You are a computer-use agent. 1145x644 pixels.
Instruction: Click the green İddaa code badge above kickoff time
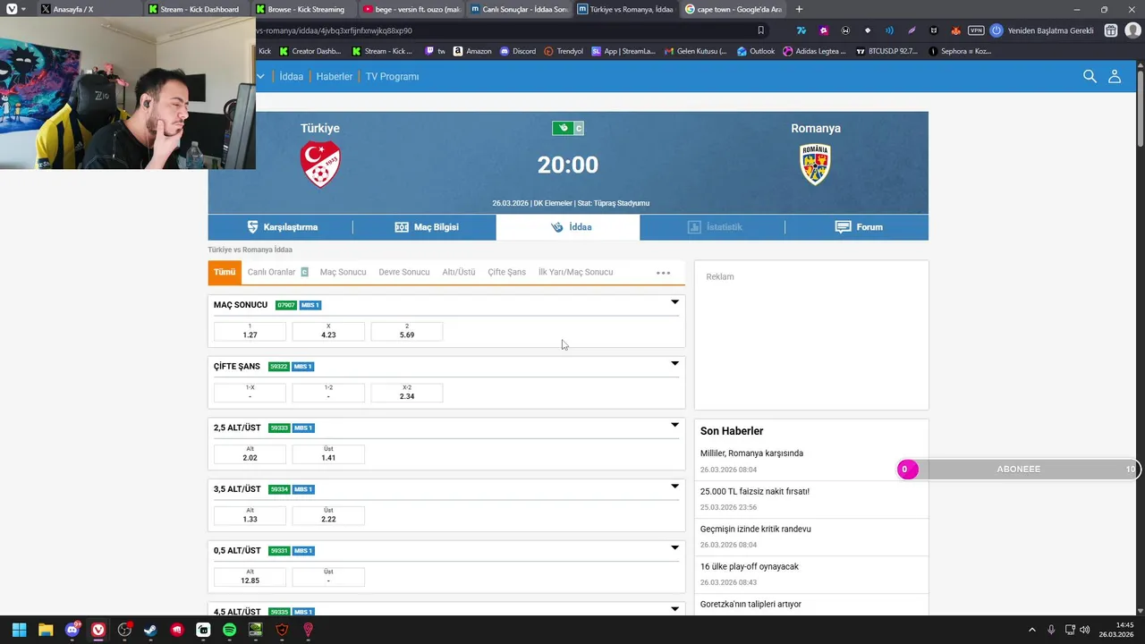(562, 128)
